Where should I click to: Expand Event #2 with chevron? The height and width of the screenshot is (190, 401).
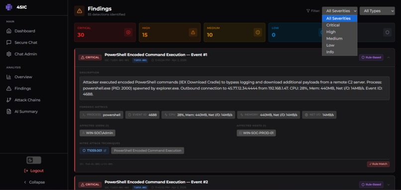(389, 185)
